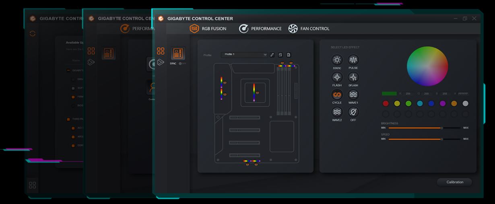Pick the red color swatch
The width and height of the screenshot is (495, 204).
click(x=386, y=103)
